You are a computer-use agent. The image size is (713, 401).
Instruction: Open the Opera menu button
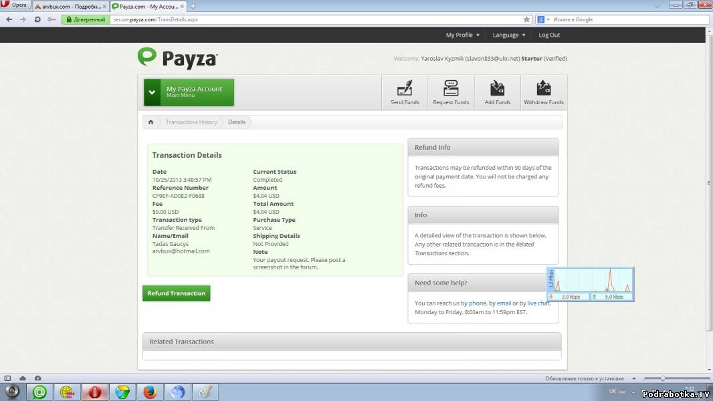point(15,5)
